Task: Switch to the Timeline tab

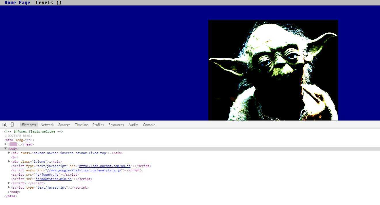Action: (x=81, y=125)
